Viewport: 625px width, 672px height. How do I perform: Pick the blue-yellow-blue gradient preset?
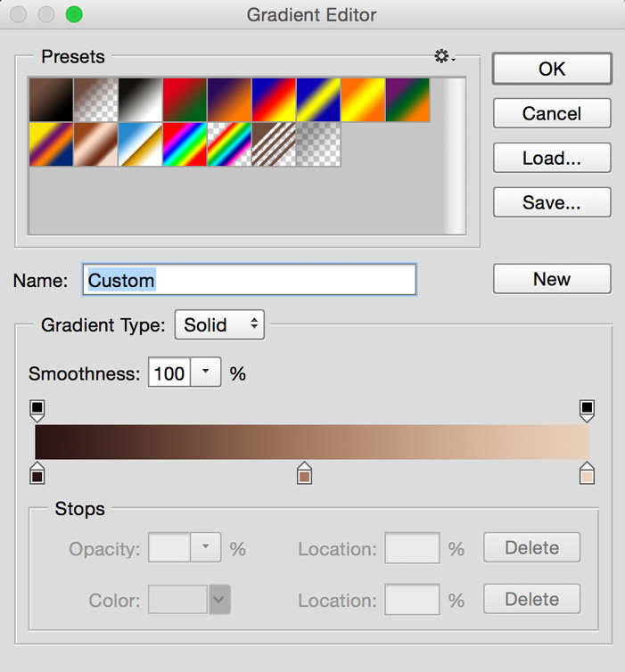(x=318, y=100)
